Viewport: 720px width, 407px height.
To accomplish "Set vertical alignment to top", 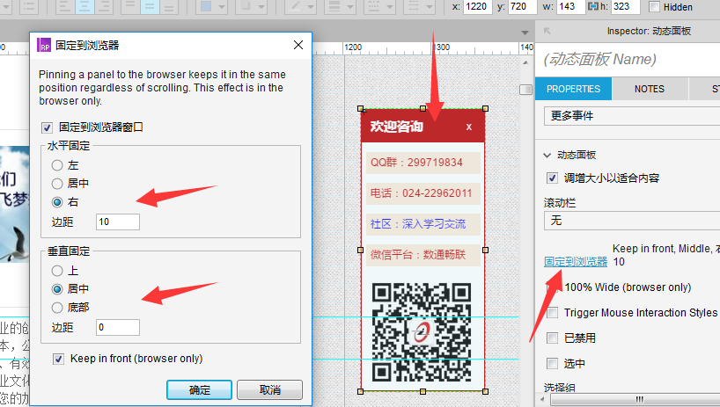I will 130,6.
